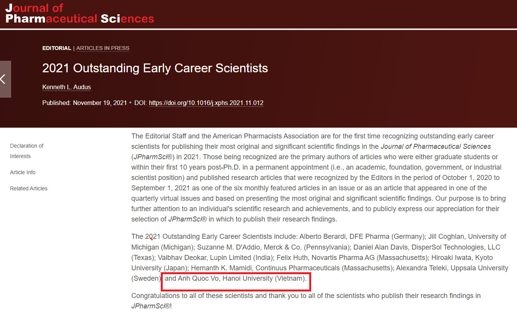This screenshot has width=517, height=313.
Task: Follow the doi.org article DOI link
Action: [206, 103]
